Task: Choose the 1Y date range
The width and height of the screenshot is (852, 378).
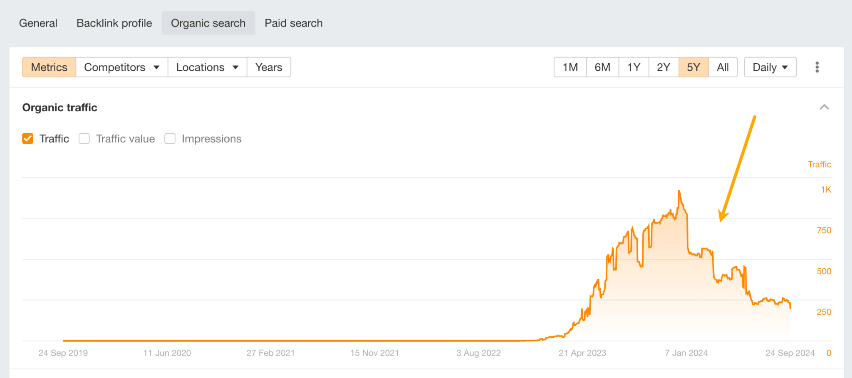Action: (633, 67)
